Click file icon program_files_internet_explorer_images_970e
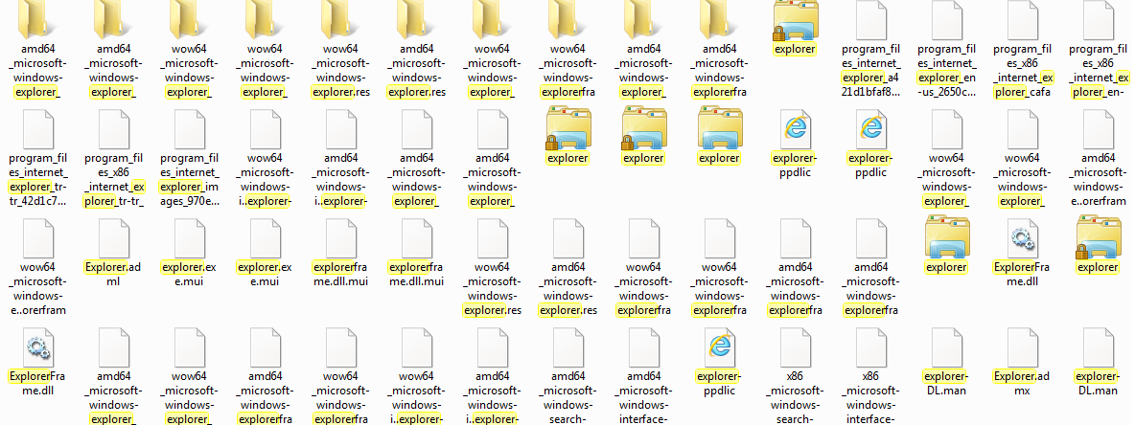 point(191,128)
